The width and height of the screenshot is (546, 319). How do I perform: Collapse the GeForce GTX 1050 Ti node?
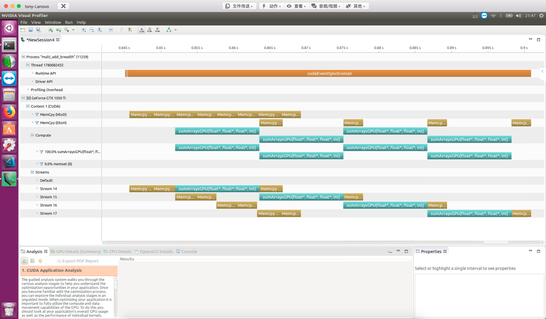pos(23,98)
